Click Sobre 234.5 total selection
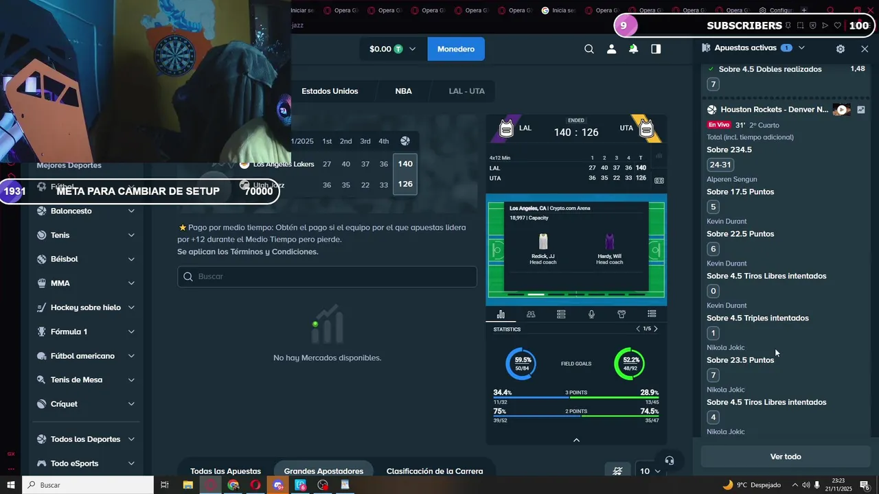The height and width of the screenshot is (494, 879). [x=729, y=150]
